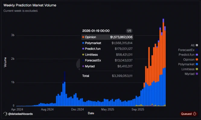201x120 pixels.
Task: Click the tallest bar's purple top segment
Action: (163, 21)
